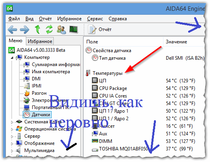The height and width of the screenshot is (162, 210).
Task: Open the Вид menu
Action: coord(29,19)
